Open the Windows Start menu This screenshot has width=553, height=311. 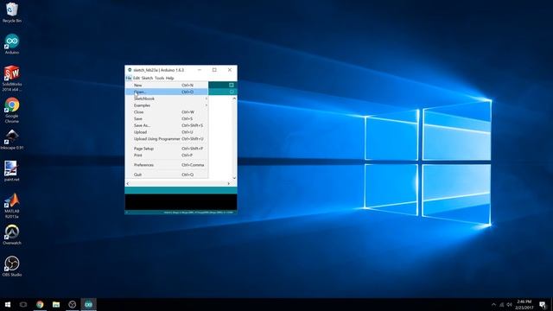[x=8, y=304]
